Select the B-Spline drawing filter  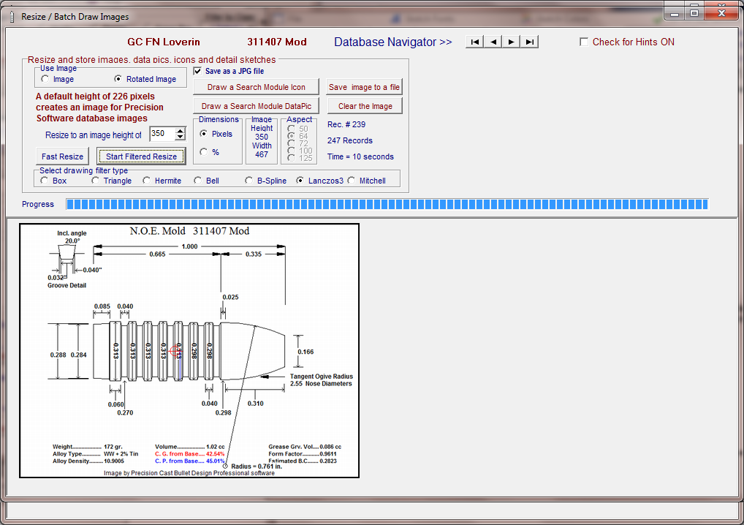(x=249, y=181)
